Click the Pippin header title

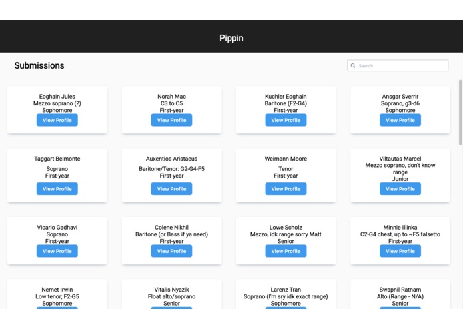pyautogui.click(x=231, y=38)
